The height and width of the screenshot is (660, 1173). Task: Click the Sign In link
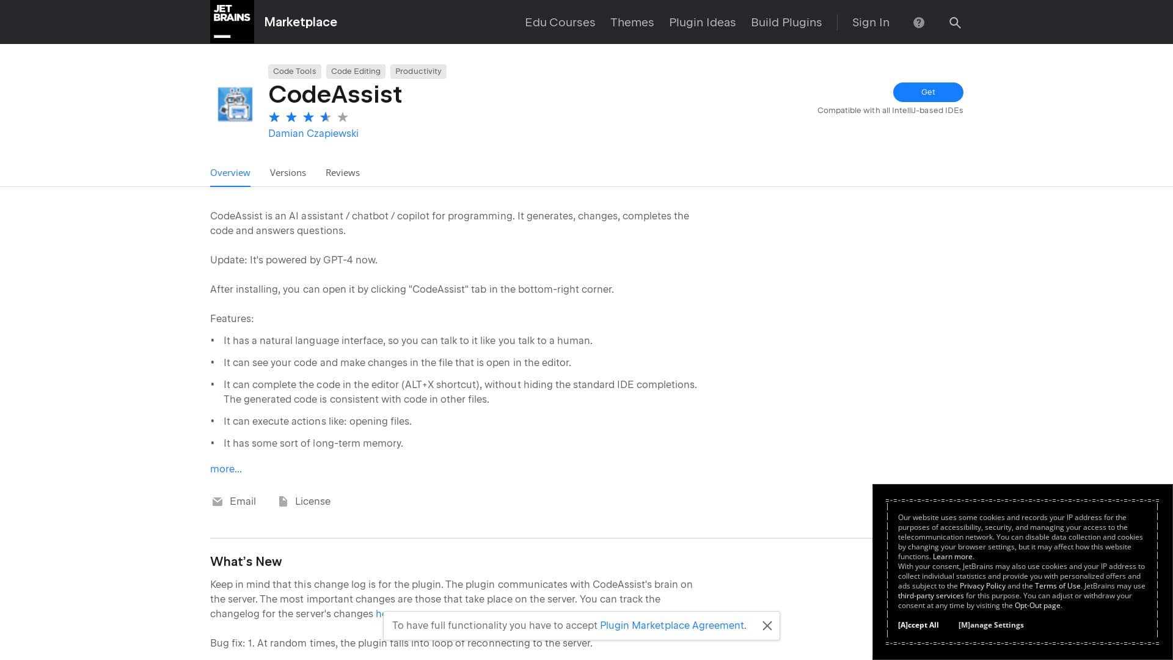(x=870, y=23)
